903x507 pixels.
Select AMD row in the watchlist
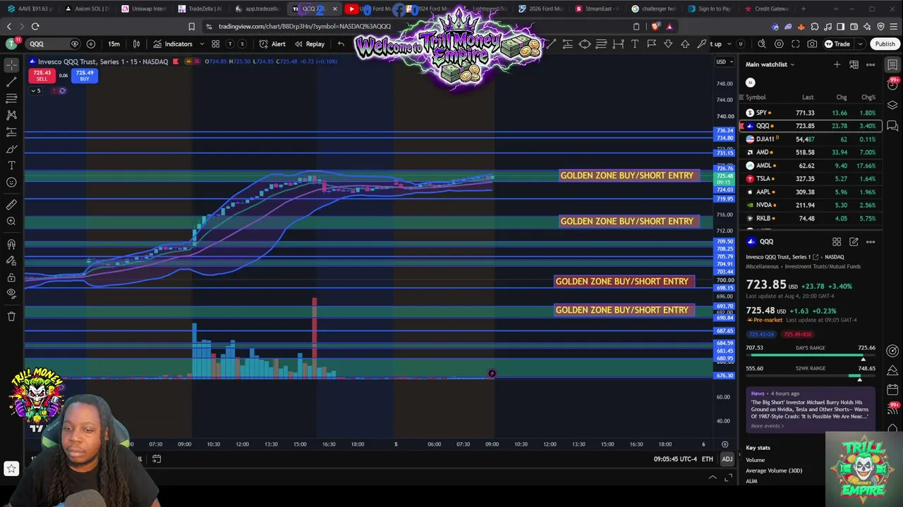pos(811,152)
